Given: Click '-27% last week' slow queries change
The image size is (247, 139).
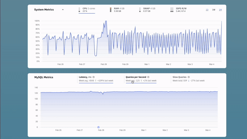Looking at the screenshot, I should (x=197, y=81).
